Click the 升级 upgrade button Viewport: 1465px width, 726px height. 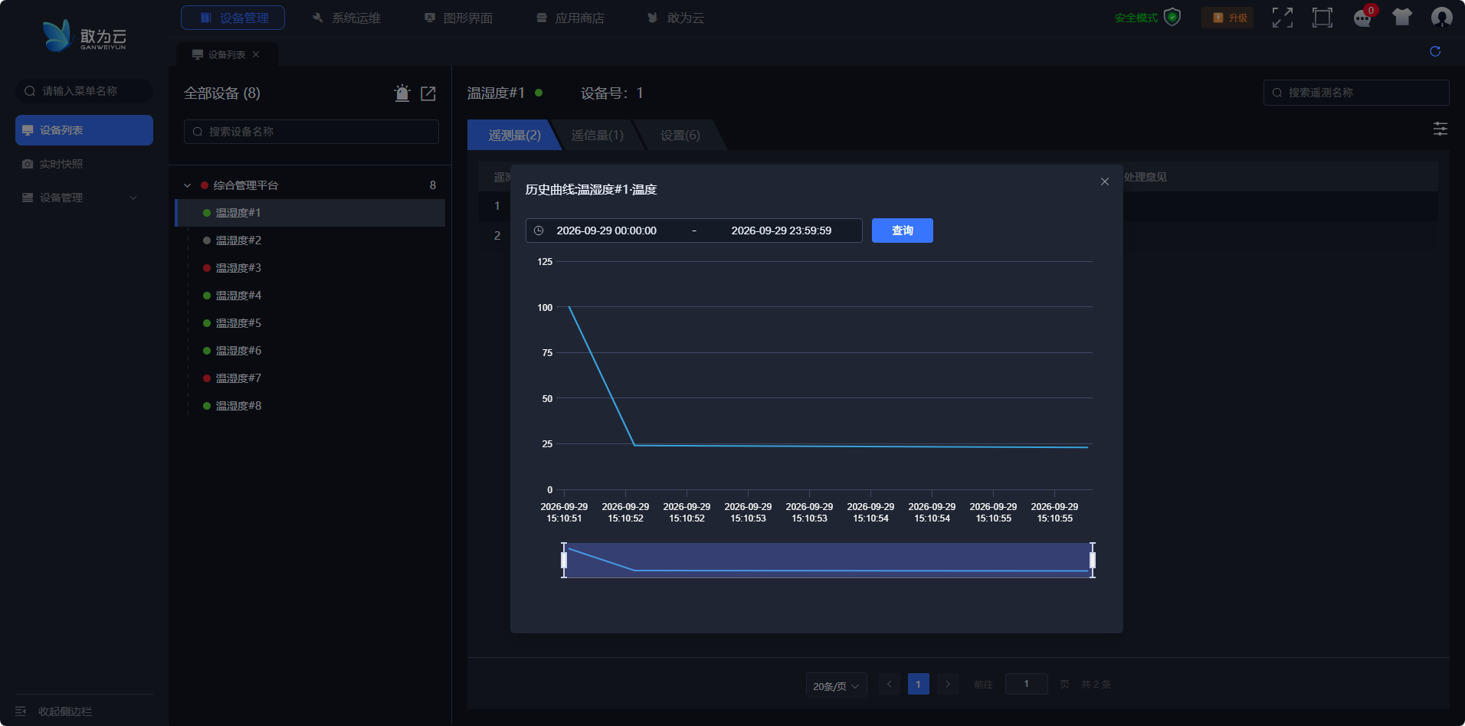pos(1228,18)
